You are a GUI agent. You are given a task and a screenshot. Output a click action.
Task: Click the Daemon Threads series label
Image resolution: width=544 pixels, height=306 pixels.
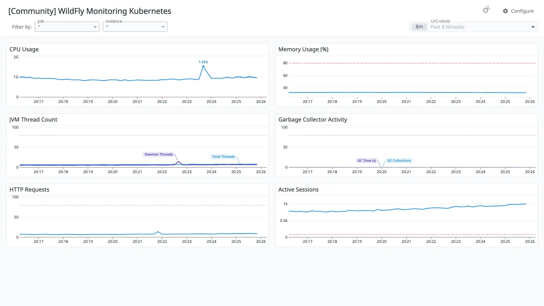159,154
